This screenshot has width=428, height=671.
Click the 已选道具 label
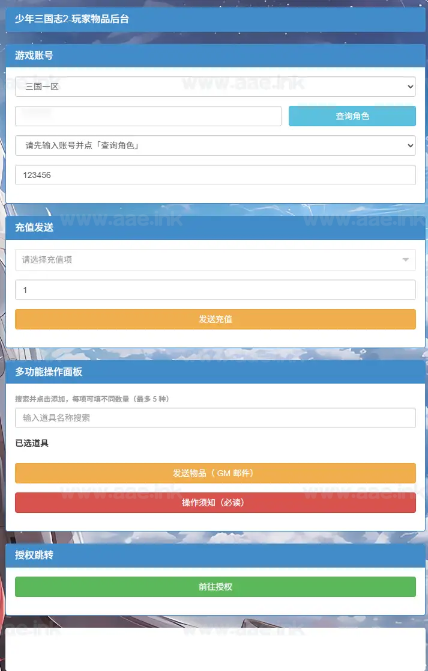click(x=32, y=443)
